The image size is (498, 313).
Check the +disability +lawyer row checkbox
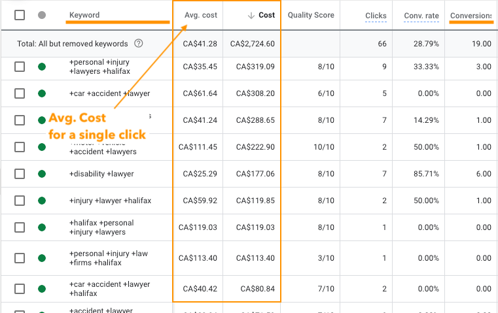click(x=20, y=174)
